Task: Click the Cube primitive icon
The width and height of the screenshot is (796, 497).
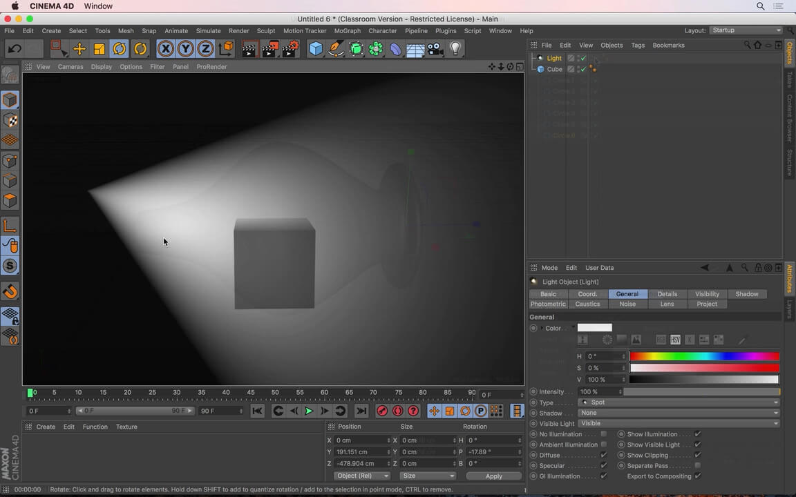Action: point(315,48)
